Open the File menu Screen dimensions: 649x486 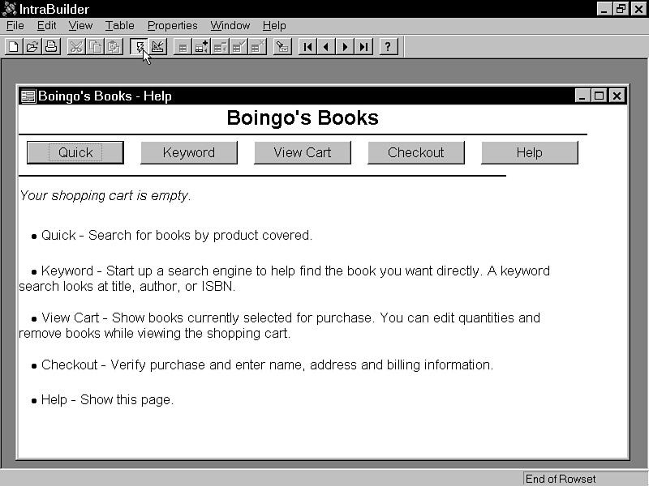pyautogui.click(x=15, y=26)
